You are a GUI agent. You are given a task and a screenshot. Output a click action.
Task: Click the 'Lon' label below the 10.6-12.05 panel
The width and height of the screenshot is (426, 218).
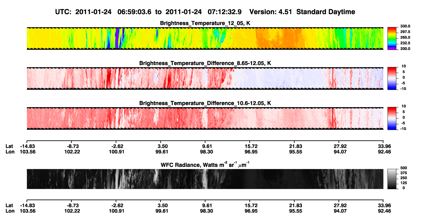10,152
